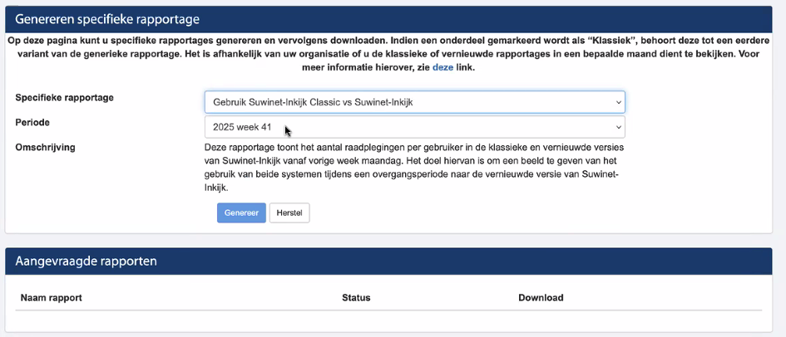Image resolution: width=786 pixels, height=337 pixels.
Task: Click the bold introduction text at the top
Action: pyautogui.click(x=391, y=53)
